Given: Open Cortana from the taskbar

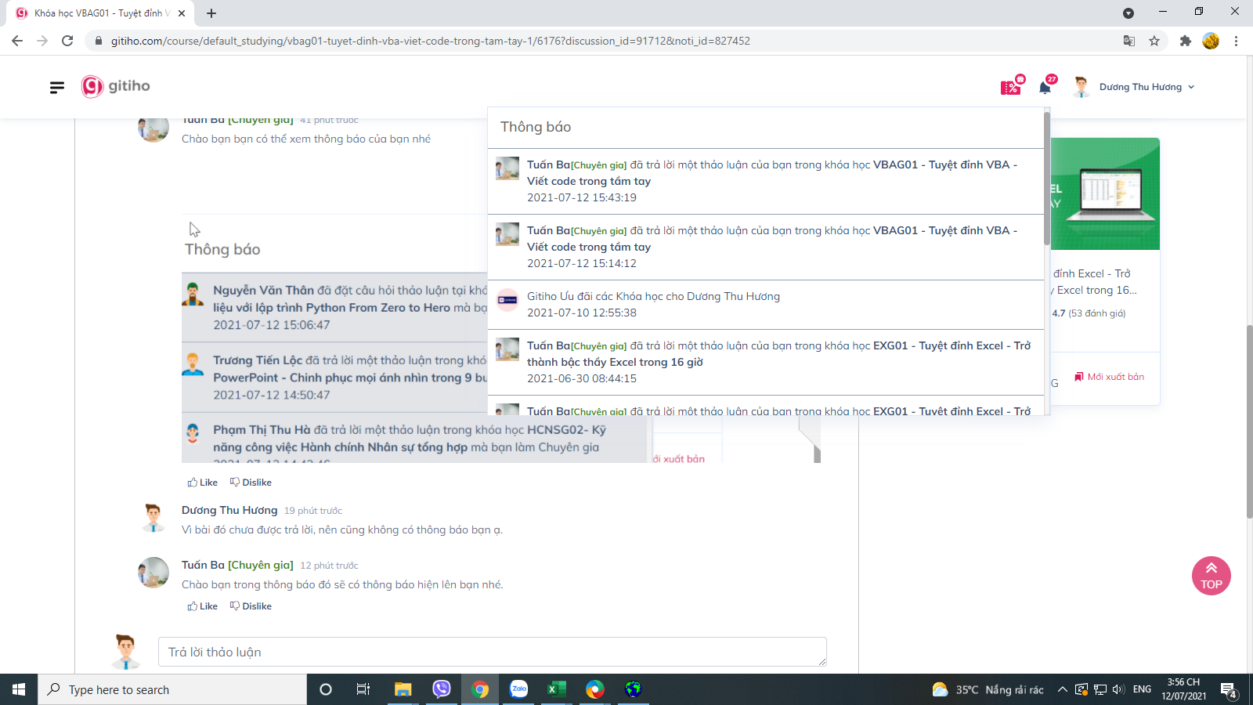Looking at the screenshot, I should (326, 689).
